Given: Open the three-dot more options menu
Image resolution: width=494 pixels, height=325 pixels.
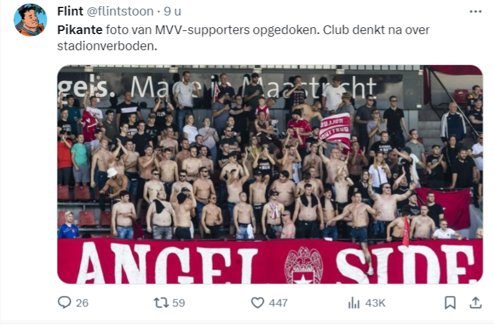Looking at the screenshot, I should (x=475, y=12).
